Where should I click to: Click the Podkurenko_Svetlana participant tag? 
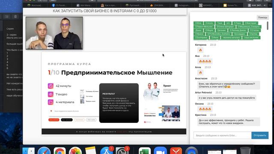click(218, 34)
